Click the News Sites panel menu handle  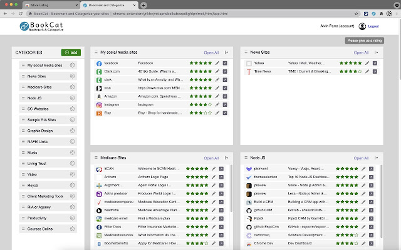coord(246,52)
